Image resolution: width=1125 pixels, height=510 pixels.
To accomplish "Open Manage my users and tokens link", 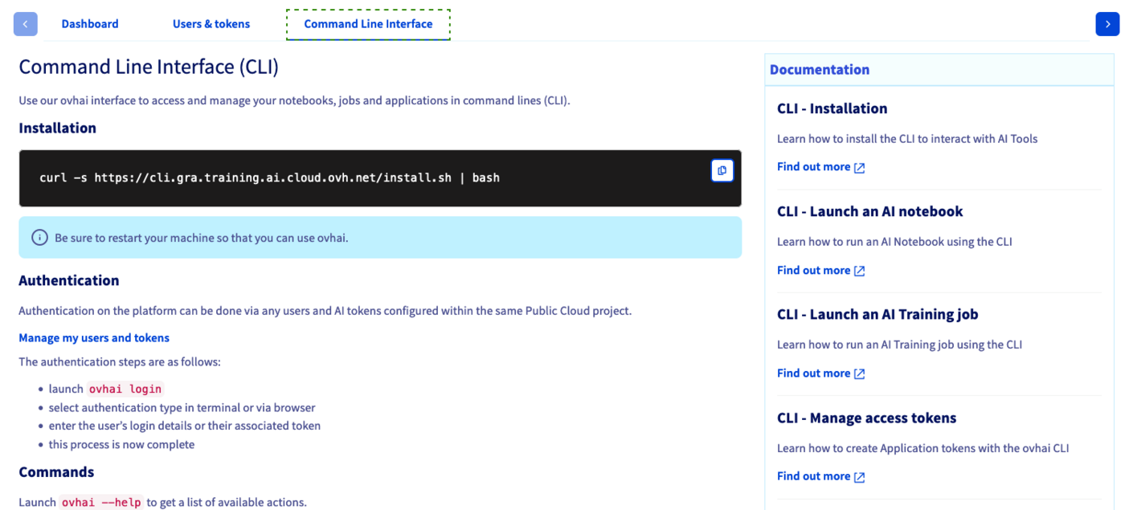I will click(x=93, y=337).
